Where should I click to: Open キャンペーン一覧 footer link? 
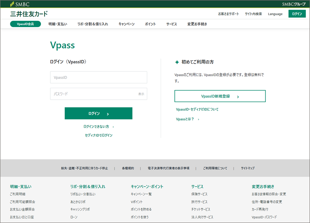pyautogui.click(x=141, y=194)
